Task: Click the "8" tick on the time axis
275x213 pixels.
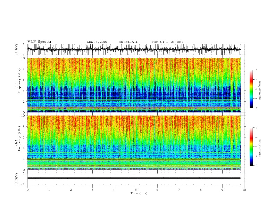Action: pyautogui.click(x=201, y=190)
